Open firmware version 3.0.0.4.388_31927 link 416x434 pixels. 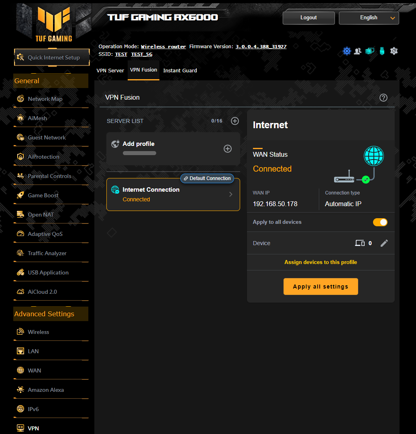tap(261, 47)
